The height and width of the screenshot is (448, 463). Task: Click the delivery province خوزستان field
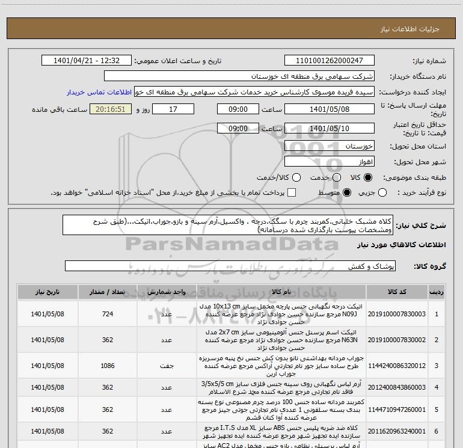tap(329, 146)
